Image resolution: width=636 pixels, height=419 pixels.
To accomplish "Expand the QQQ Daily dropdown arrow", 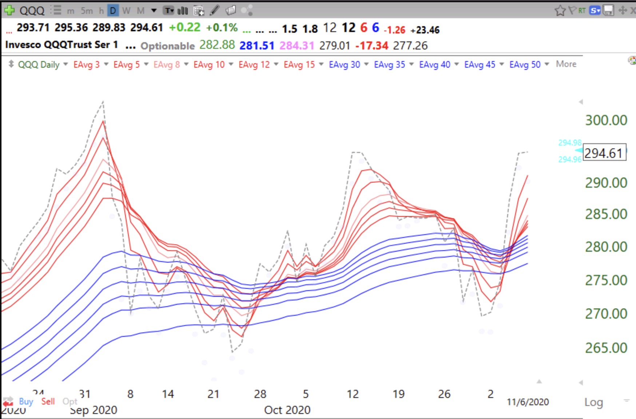I will pos(65,64).
